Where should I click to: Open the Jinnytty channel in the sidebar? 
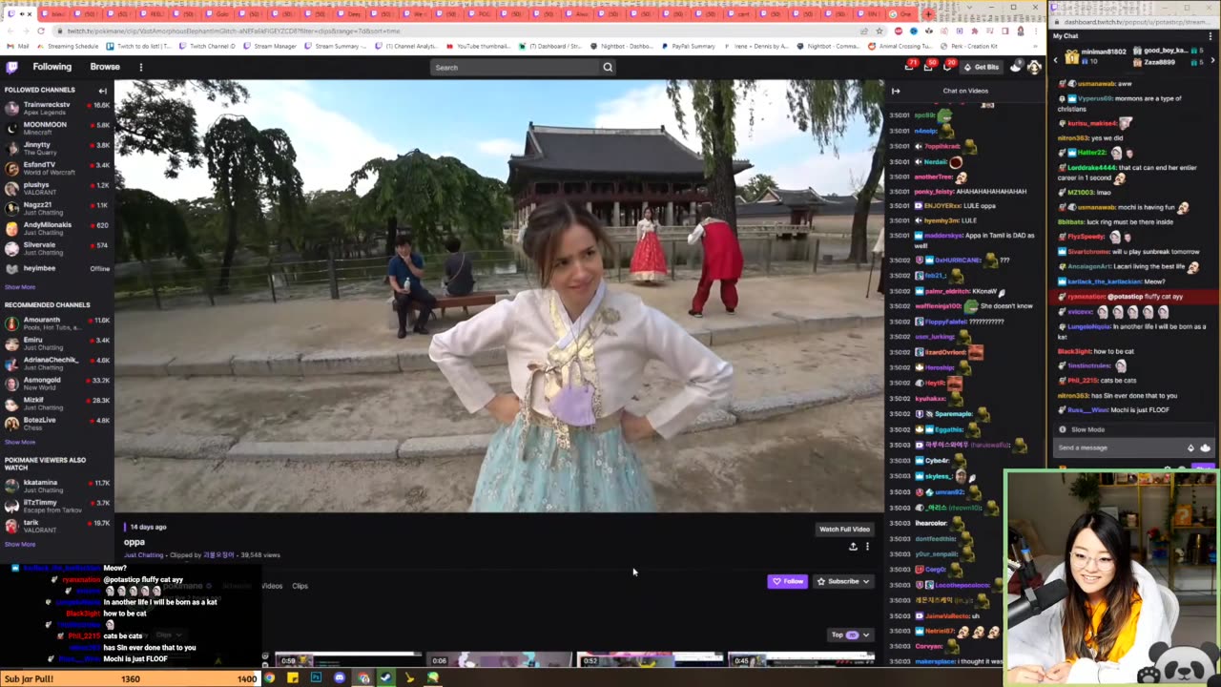55,148
